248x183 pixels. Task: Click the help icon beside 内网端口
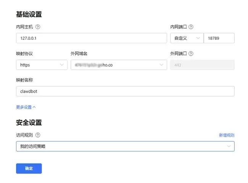191,27
